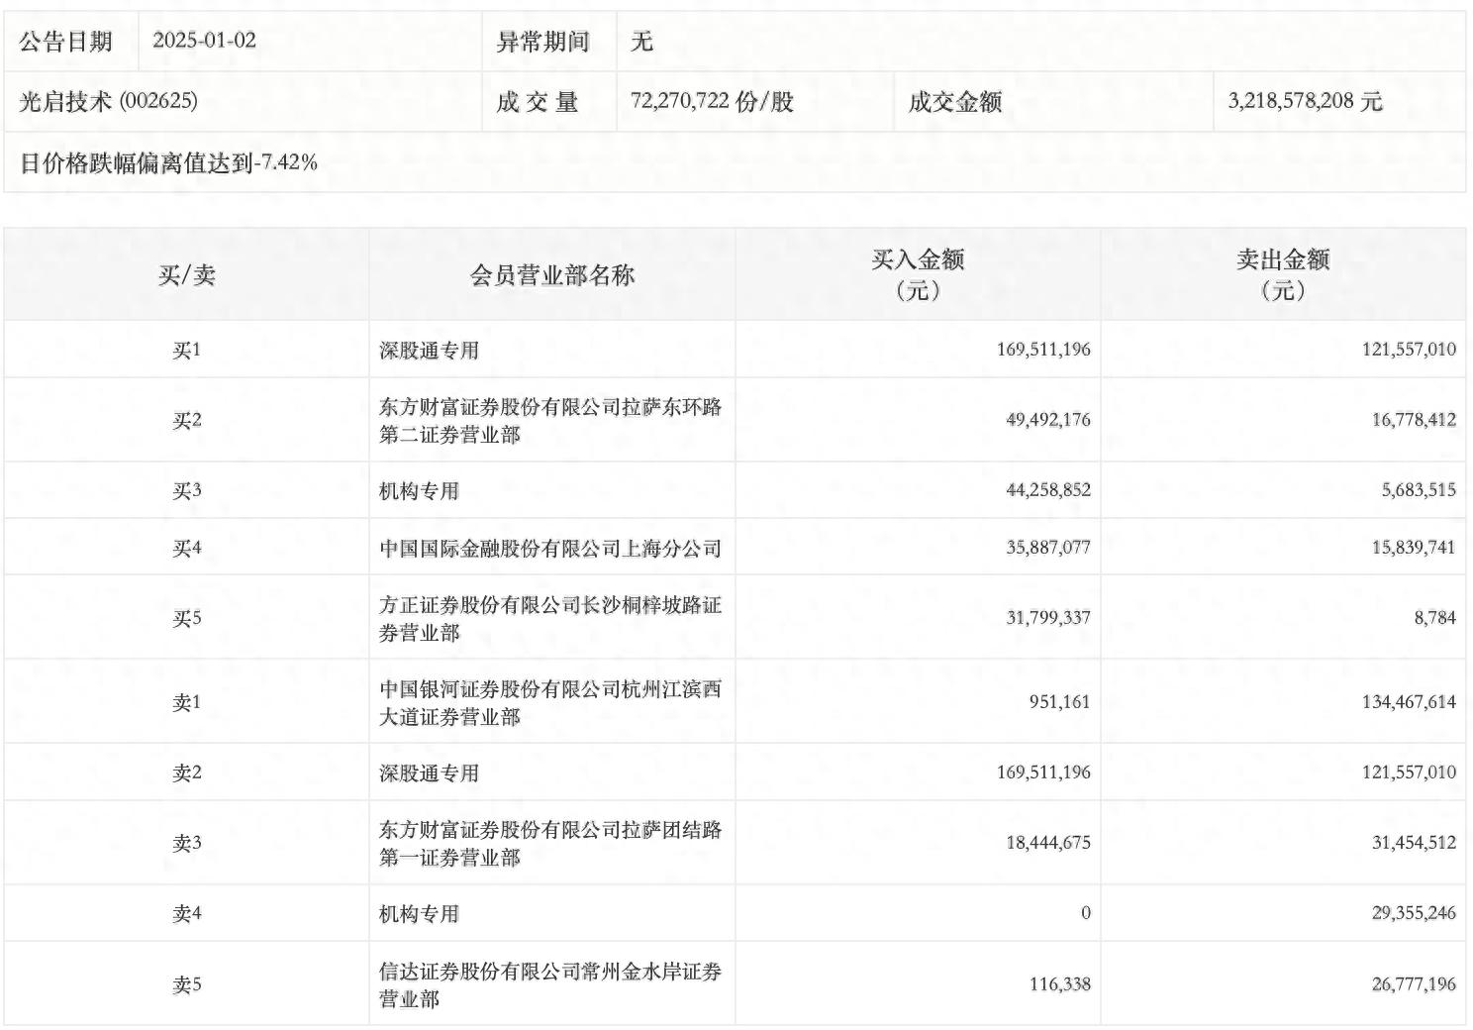Select 深股通专用 in the 买1 row
Screen dimensions: 1473x1030
pyautogui.click(x=416, y=349)
